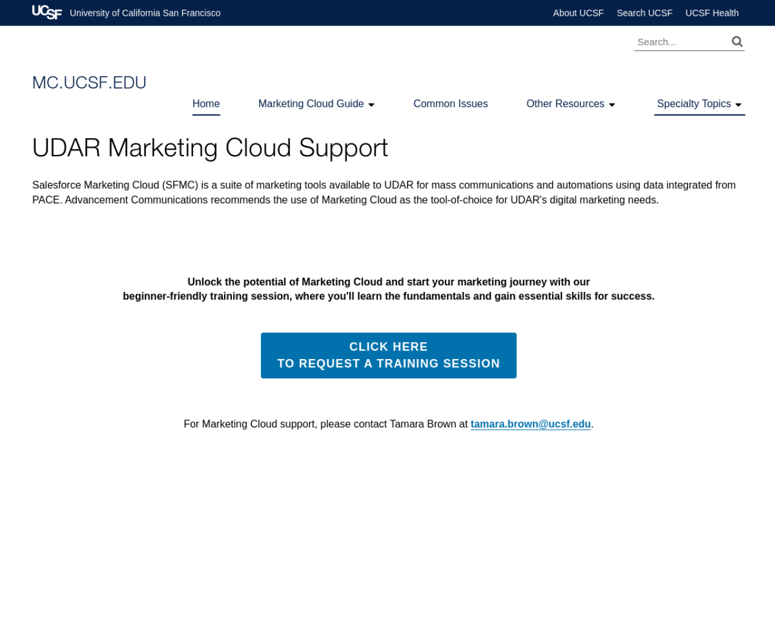Viewport: 775px width, 620px height.
Task: Open the Specialty Topics menu
Action: pyautogui.click(x=693, y=104)
